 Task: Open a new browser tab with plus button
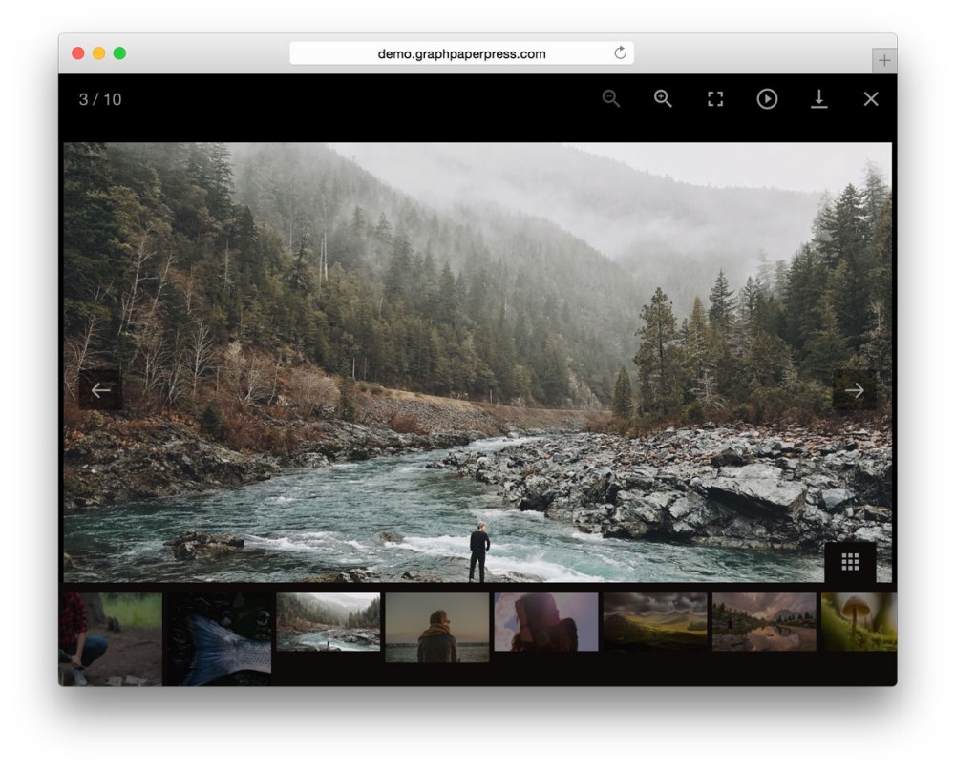884,60
